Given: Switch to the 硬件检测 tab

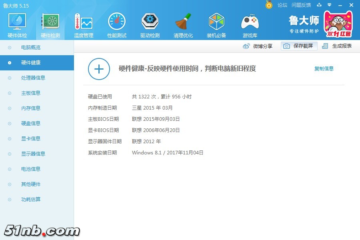Looking at the screenshot, I should click(50, 25).
